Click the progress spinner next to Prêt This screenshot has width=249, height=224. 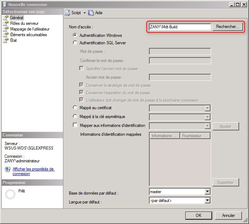click(x=10, y=194)
